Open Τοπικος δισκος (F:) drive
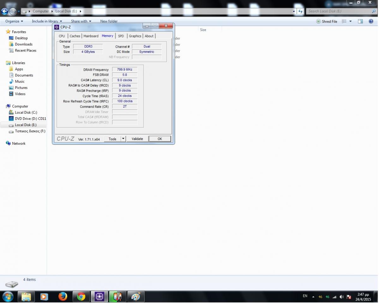The height and width of the screenshot is (303, 379). click(30, 131)
